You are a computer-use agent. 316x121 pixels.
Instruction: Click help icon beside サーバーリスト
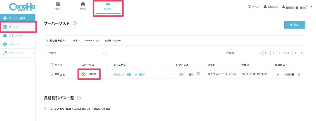coord(75,23)
